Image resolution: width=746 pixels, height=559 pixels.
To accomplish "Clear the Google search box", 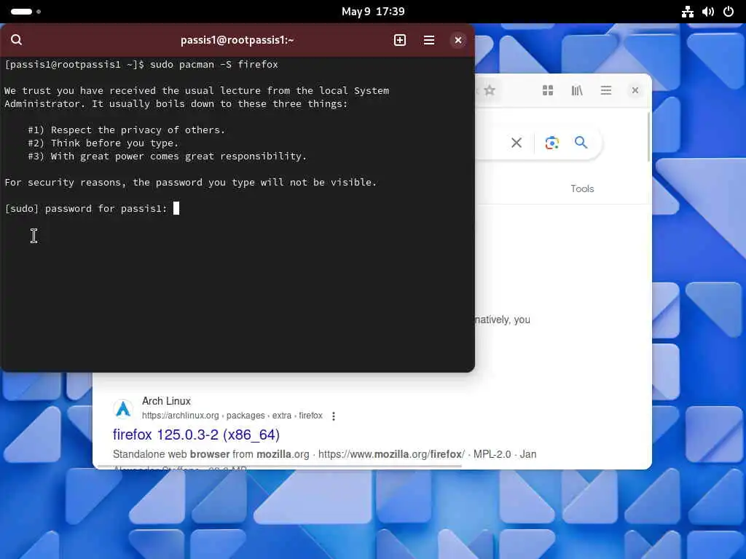I will [517, 143].
